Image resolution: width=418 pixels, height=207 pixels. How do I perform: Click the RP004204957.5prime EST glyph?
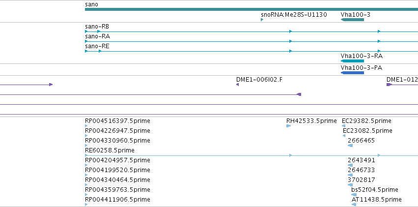click(86, 165)
